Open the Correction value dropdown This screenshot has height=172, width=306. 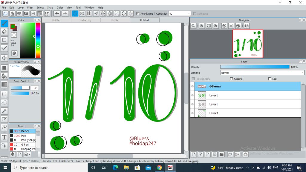189,13
